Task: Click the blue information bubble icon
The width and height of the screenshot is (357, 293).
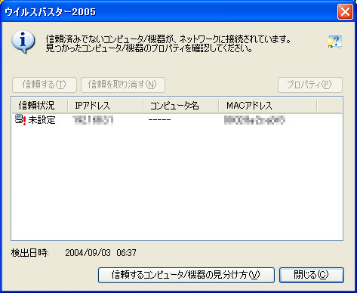Action: (23, 42)
